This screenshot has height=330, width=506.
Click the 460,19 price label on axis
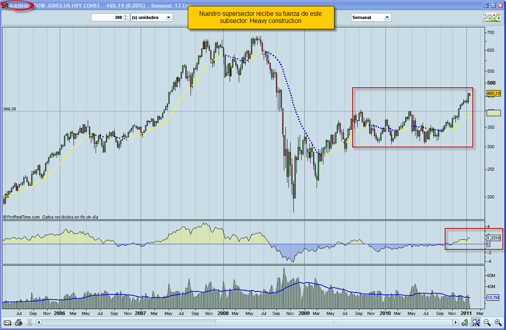(x=493, y=94)
